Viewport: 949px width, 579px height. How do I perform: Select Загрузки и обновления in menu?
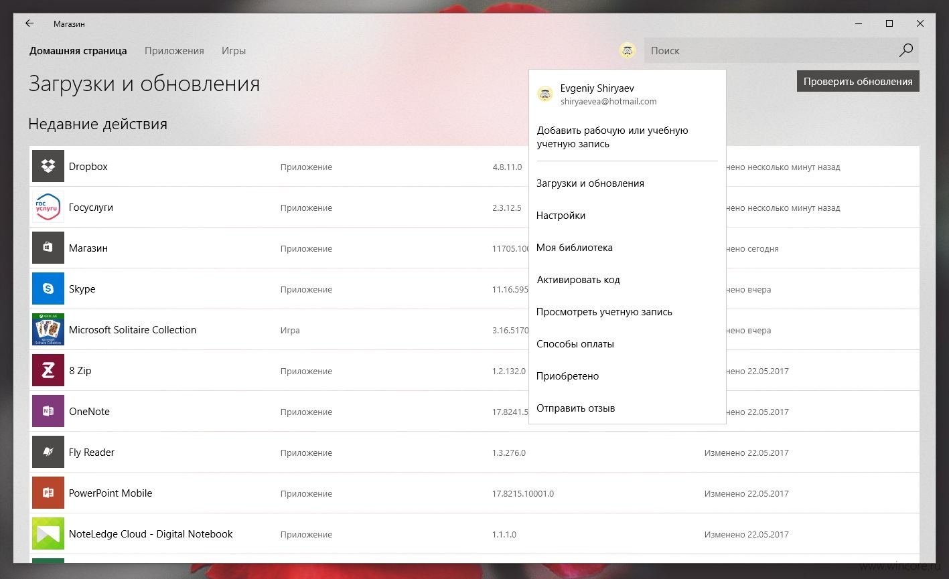tap(590, 183)
